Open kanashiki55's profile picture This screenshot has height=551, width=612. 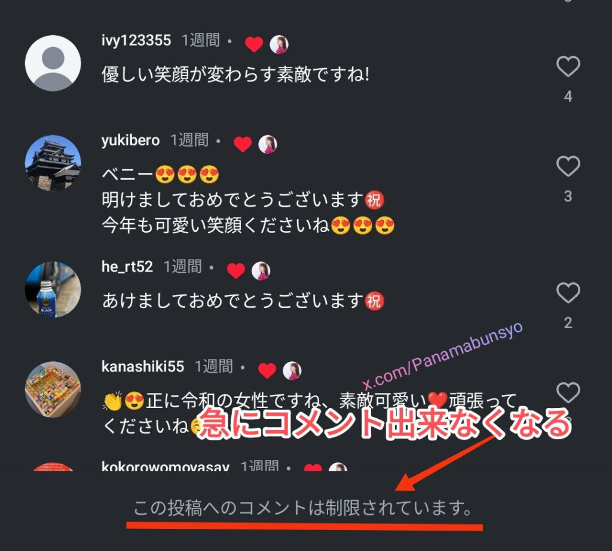(x=53, y=389)
